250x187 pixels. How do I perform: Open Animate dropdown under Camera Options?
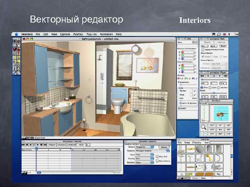pos(219,64)
